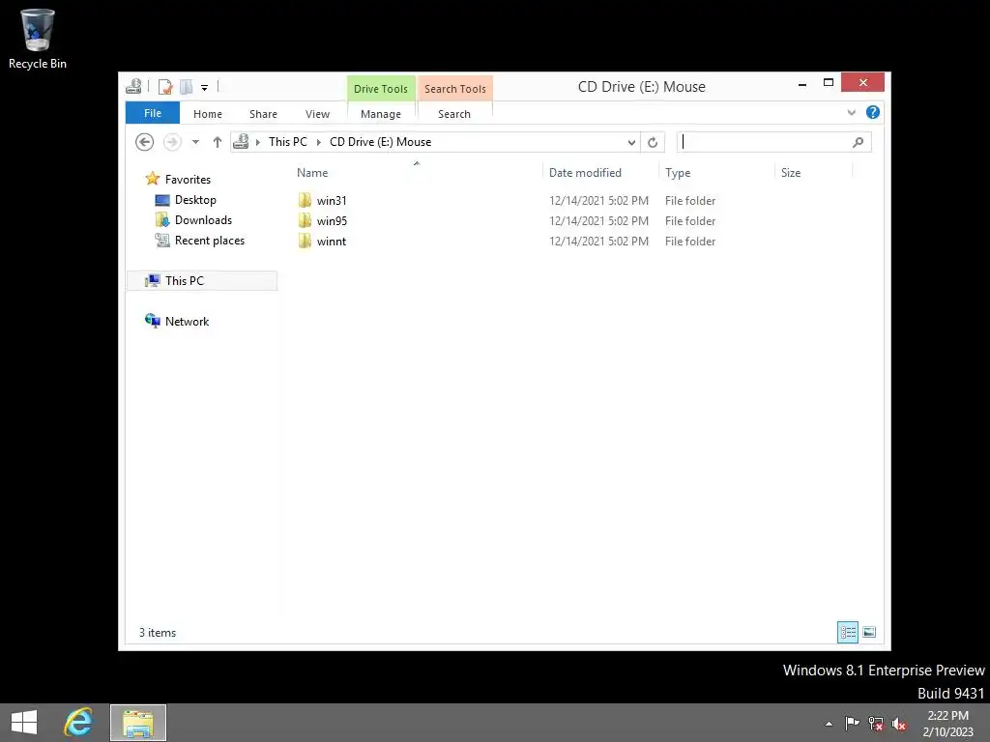
Task: Click the win31 folder name
Action: tap(332, 201)
